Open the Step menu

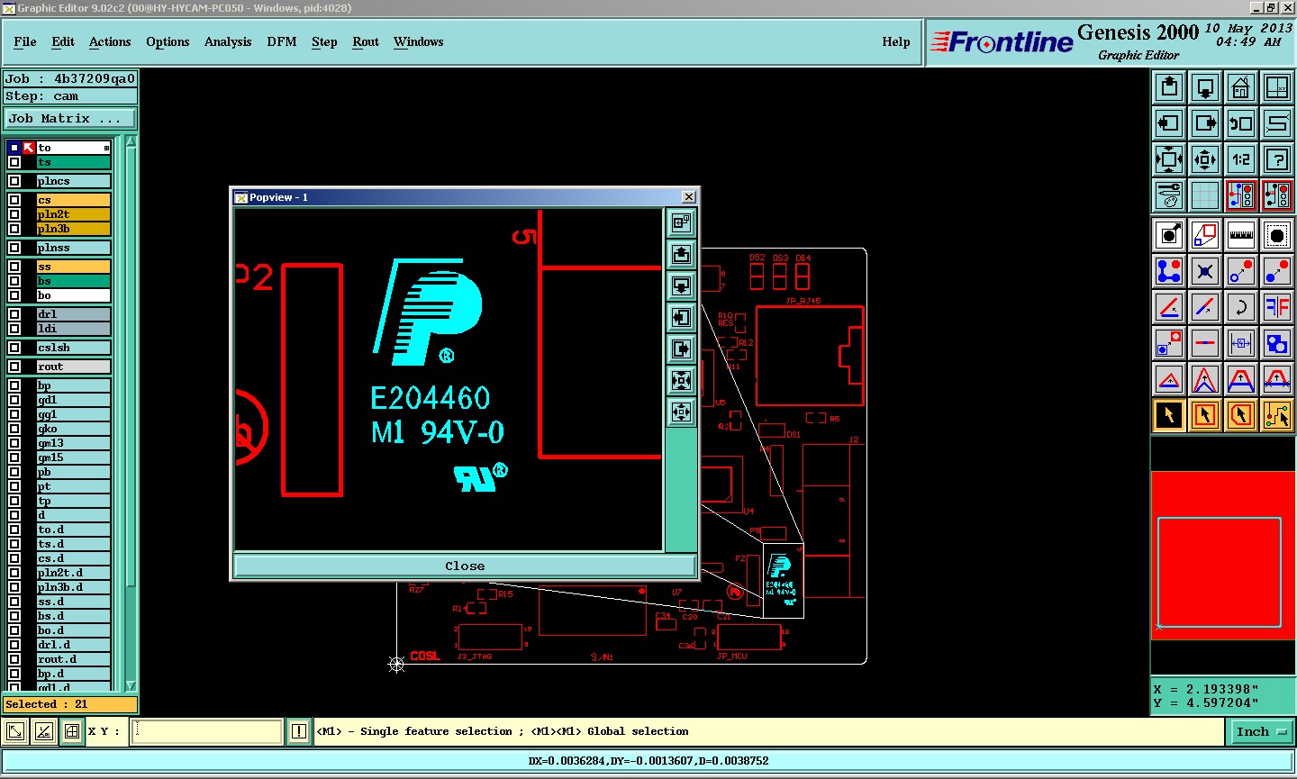[324, 41]
